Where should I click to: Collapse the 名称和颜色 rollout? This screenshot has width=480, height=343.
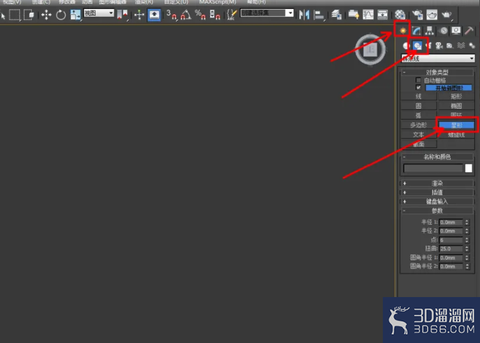(438, 157)
